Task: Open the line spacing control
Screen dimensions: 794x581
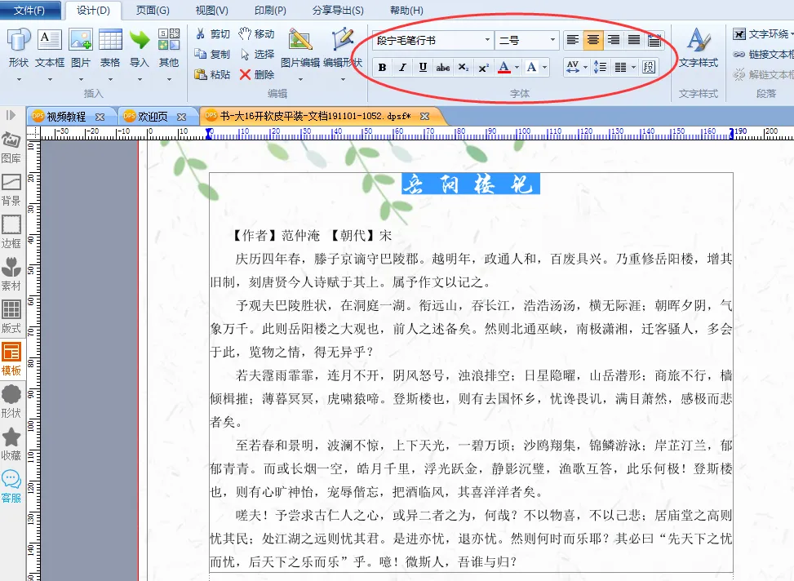Action: [600, 67]
